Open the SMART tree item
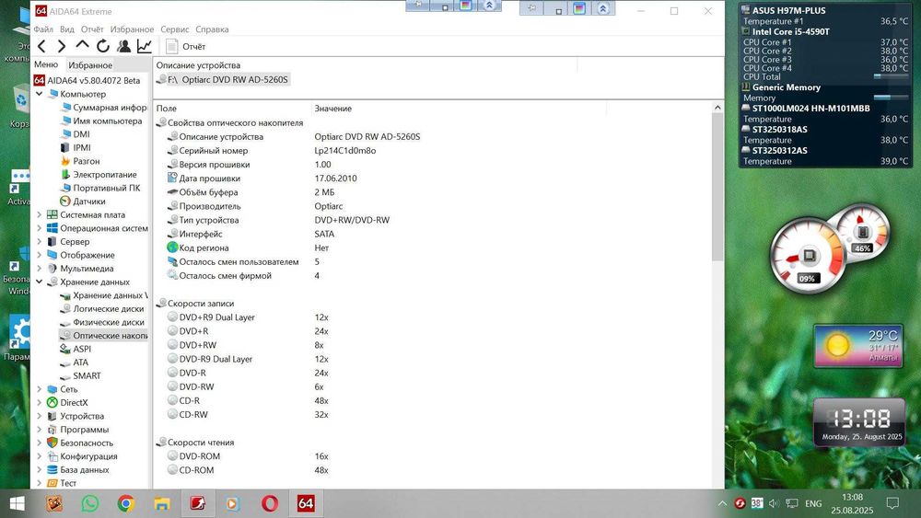This screenshot has width=921, height=518. 80,376
